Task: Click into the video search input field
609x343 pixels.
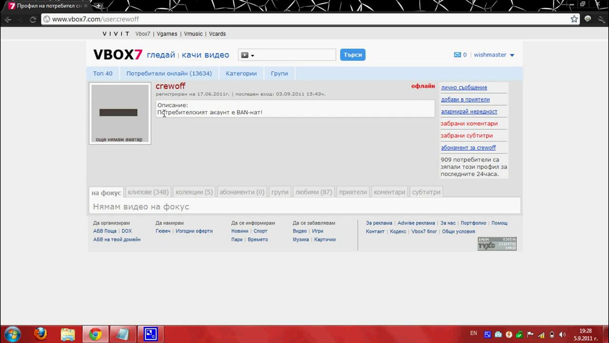Action: point(295,55)
